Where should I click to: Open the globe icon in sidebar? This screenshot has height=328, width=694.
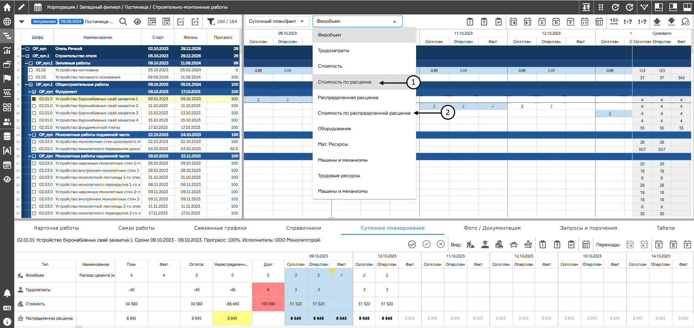[x=7, y=21]
